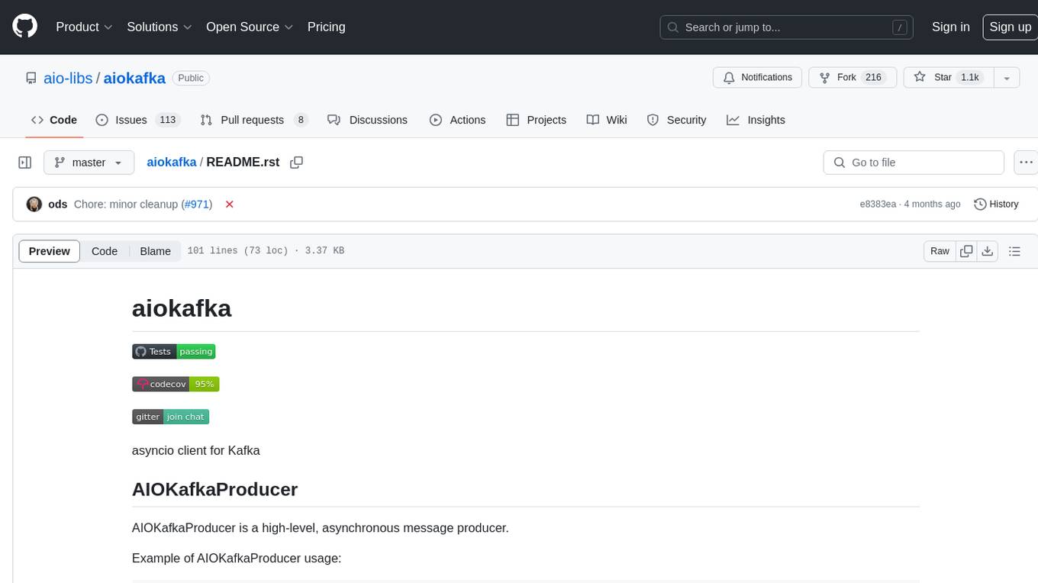Open the Product dropdown menu
Screen dimensions: 1038x583
coord(84,27)
